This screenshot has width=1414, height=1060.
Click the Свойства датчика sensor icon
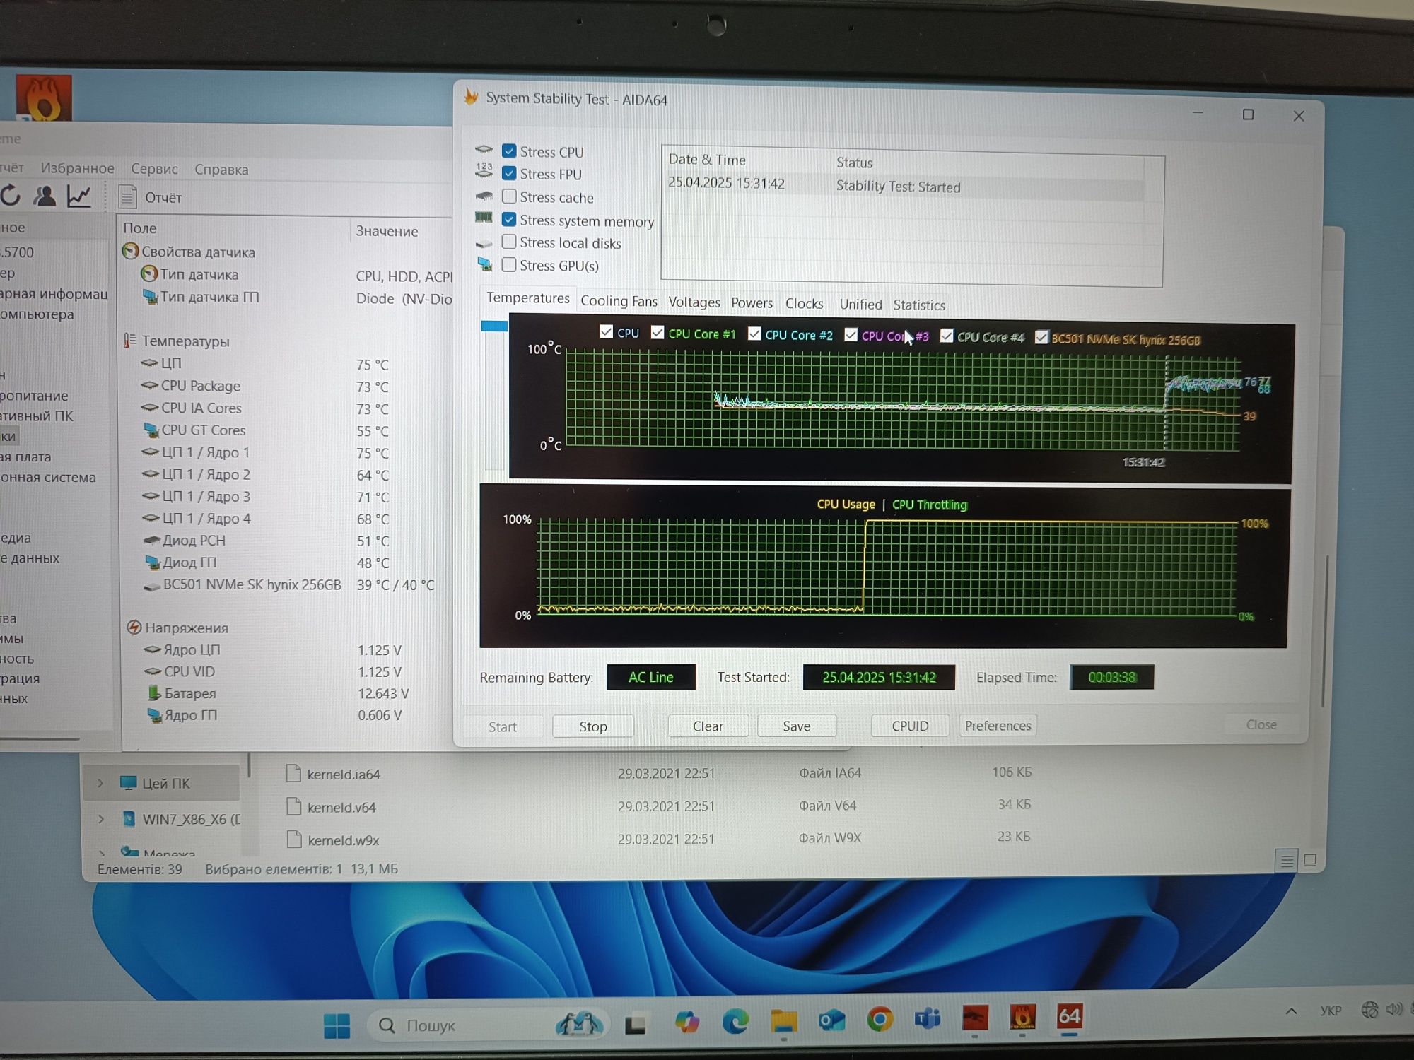(130, 251)
